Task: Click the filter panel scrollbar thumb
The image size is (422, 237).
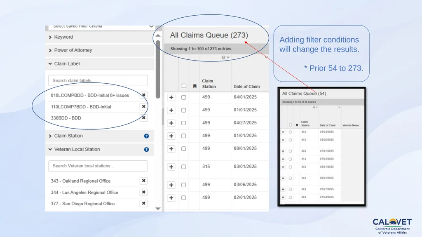Action: (158, 69)
